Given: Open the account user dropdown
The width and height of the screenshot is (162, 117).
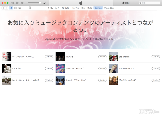Looking at the screenshot, I should click(x=126, y=3).
